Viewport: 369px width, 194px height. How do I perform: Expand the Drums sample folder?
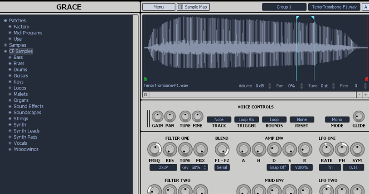[x=10, y=70]
